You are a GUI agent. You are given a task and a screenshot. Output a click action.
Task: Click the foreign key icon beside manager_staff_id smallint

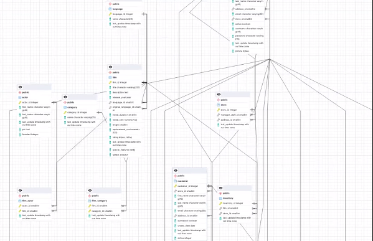pyautogui.click(x=219, y=115)
